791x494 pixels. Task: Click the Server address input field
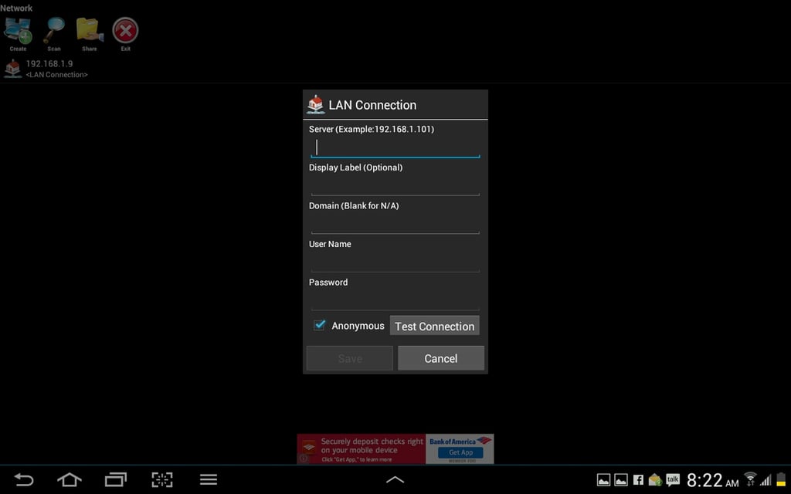tap(395, 147)
